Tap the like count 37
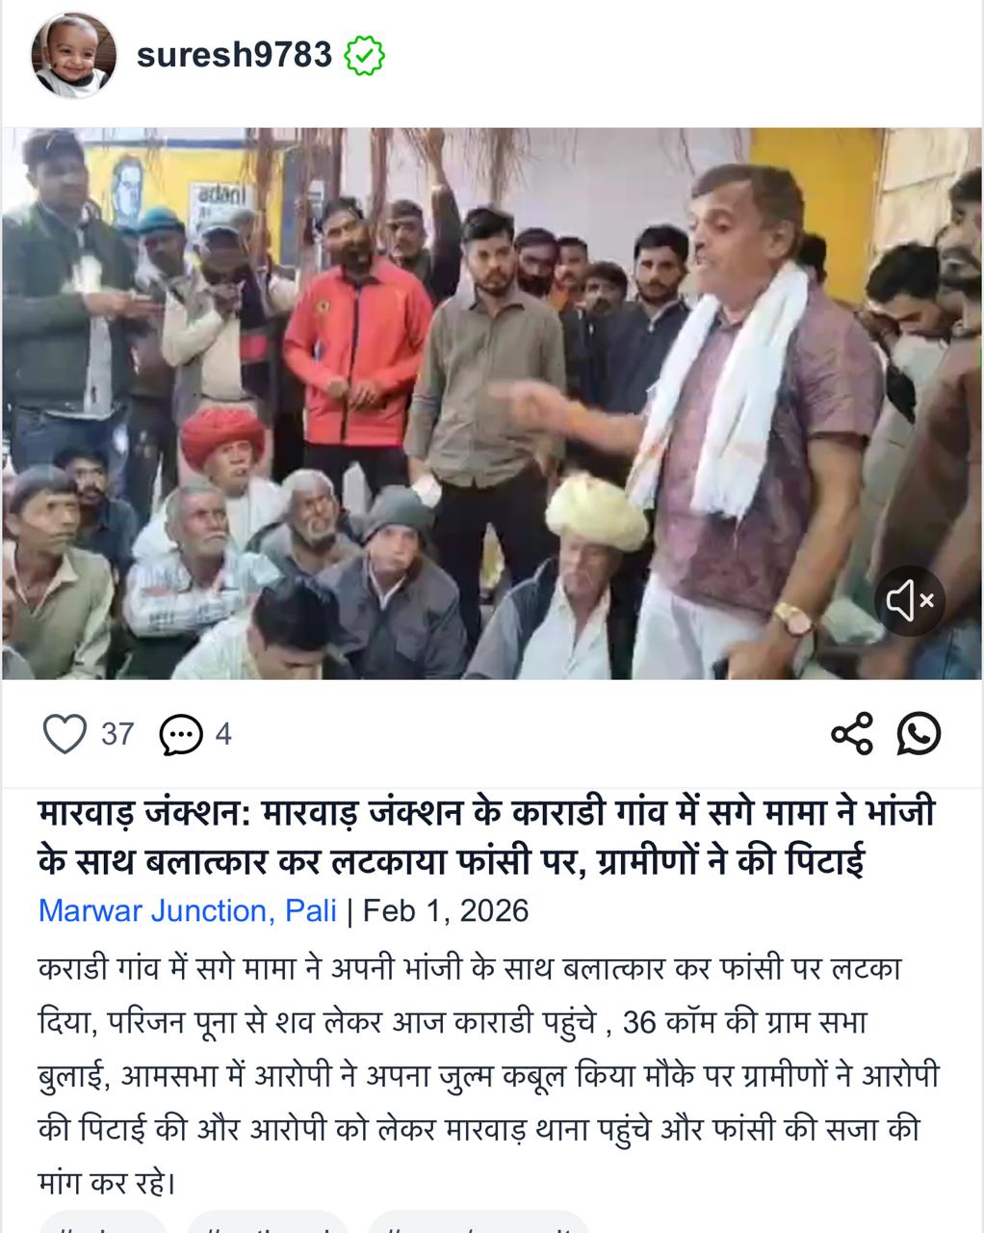Viewport: 984px width, 1233px height. click(x=117, y=734)
